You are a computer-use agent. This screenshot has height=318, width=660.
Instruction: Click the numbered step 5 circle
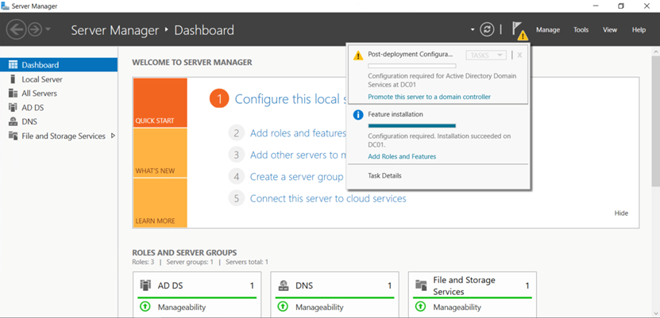coord(237,198)
